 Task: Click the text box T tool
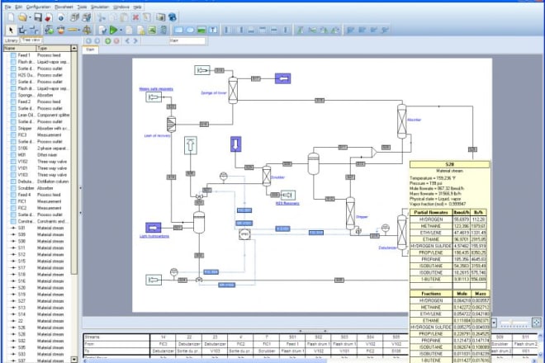pyautogui.click(x=213, y=31)
